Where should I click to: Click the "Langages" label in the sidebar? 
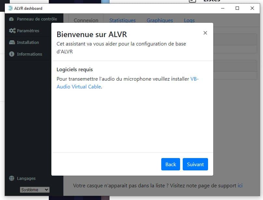26,178
